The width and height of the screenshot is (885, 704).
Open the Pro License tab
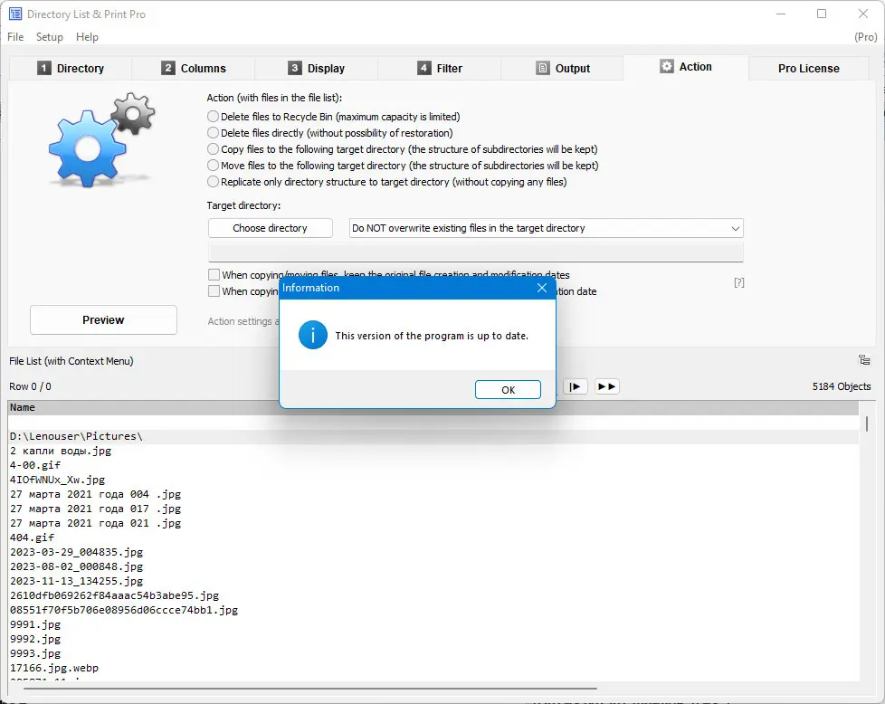[x=808, y=68]
